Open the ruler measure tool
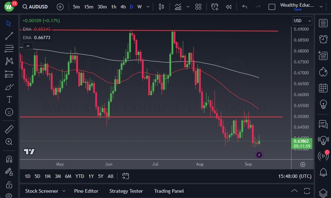Image resolution: width=331 pixels, height=198 pixels. 9,129
